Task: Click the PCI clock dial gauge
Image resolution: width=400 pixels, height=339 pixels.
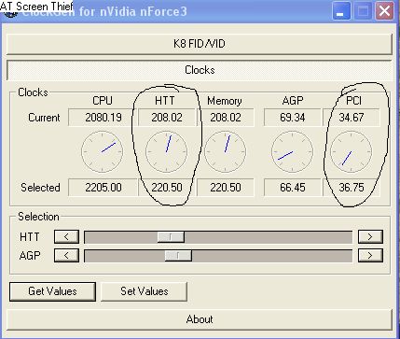Action: (x=351, y=151)
